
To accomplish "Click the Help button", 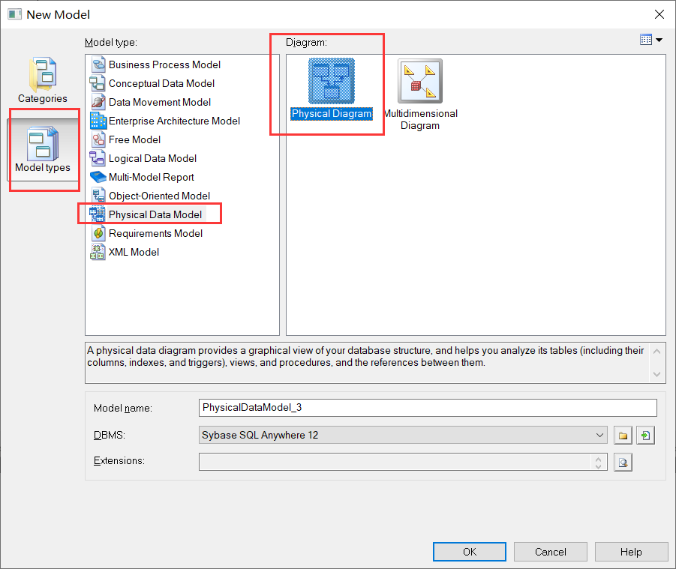I will coord(631,552).
